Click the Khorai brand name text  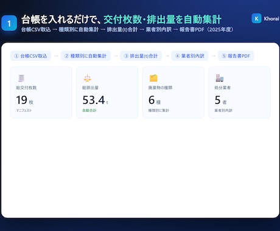(271, 19)
